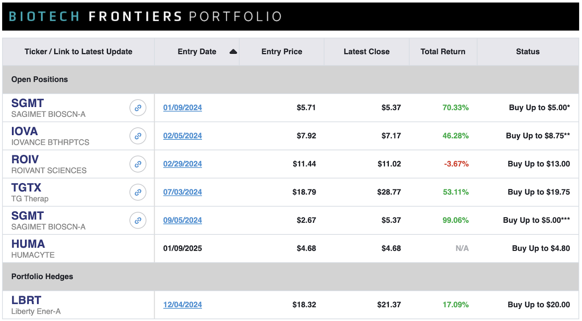
Task: Open the 02/05/2024 entry date link
Action: [183, 136]
